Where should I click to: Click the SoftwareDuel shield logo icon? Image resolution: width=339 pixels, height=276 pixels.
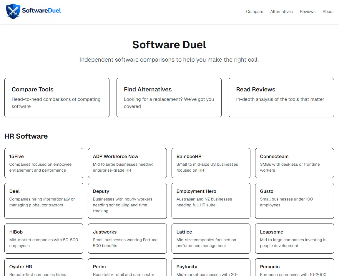(x=13, y=11)
